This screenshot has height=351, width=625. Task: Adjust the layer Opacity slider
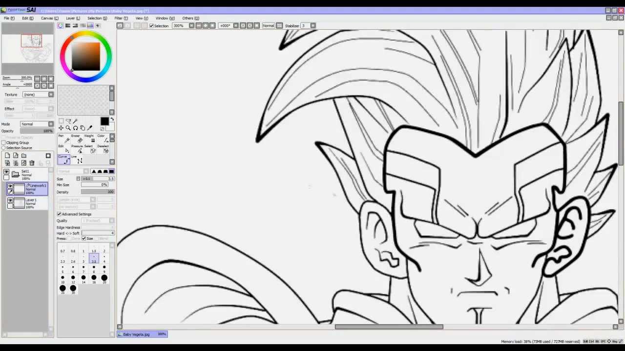click(37, 131)
